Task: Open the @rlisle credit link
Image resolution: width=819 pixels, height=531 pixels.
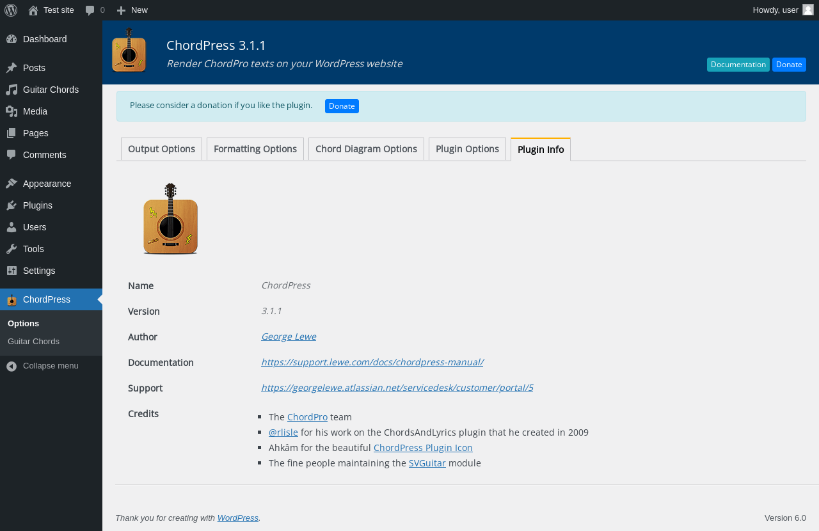Action: click(x=283, y=432)
